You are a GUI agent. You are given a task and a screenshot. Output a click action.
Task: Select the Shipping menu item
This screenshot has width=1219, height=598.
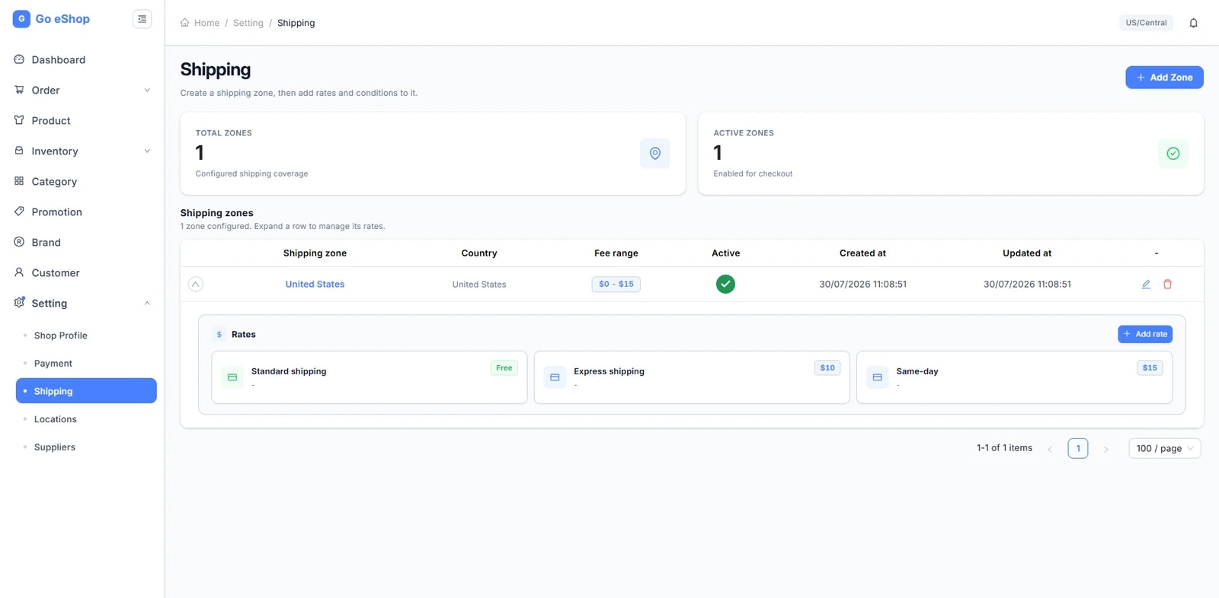click(x=86, y=391)
